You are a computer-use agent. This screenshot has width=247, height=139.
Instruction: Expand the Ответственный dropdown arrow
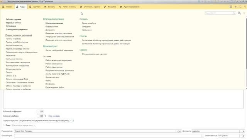[x=241, y=136]
